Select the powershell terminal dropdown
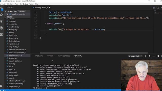The height and width of the screenshot is (91, 162). click(x=135, y=56)
